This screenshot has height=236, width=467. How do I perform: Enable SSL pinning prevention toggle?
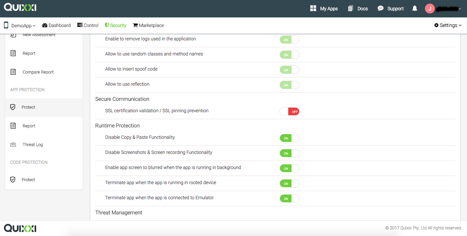[x=289, y=112]
